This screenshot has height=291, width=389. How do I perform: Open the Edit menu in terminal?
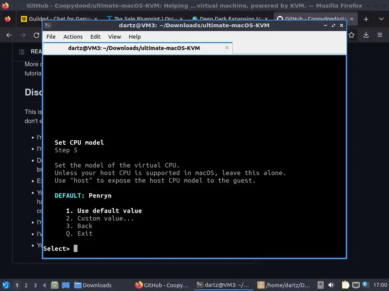pos(95,37)
